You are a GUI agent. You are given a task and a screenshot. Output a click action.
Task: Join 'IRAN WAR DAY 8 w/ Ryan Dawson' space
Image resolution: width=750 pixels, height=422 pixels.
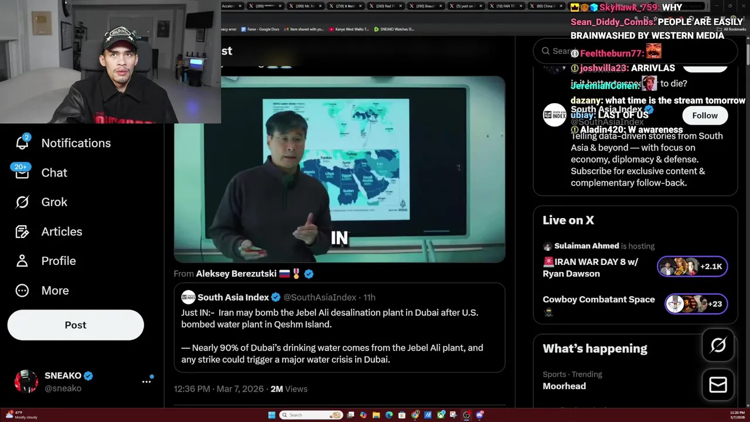pos(590,267)
